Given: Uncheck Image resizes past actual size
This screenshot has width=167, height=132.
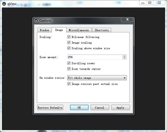Looking at the screenshot, I should click(69, 84).
